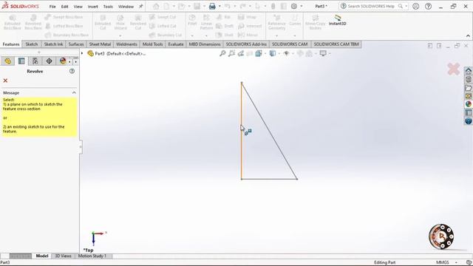Screen dimensions: 473x266
Task: Open View Palette icon in task pane
Action: click(468, 96)
